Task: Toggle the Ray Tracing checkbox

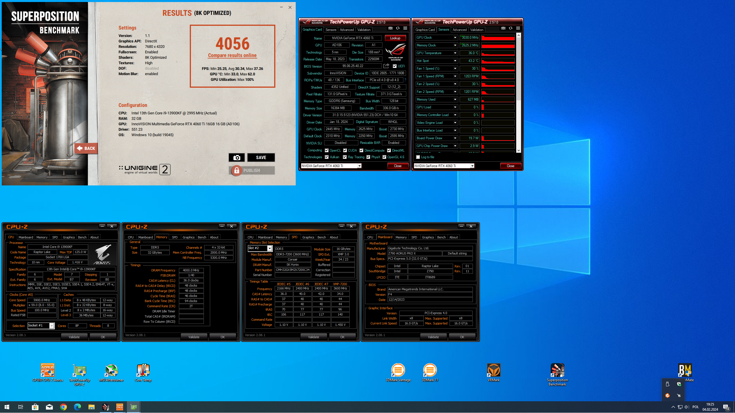Action: click(x=345, y=157)
